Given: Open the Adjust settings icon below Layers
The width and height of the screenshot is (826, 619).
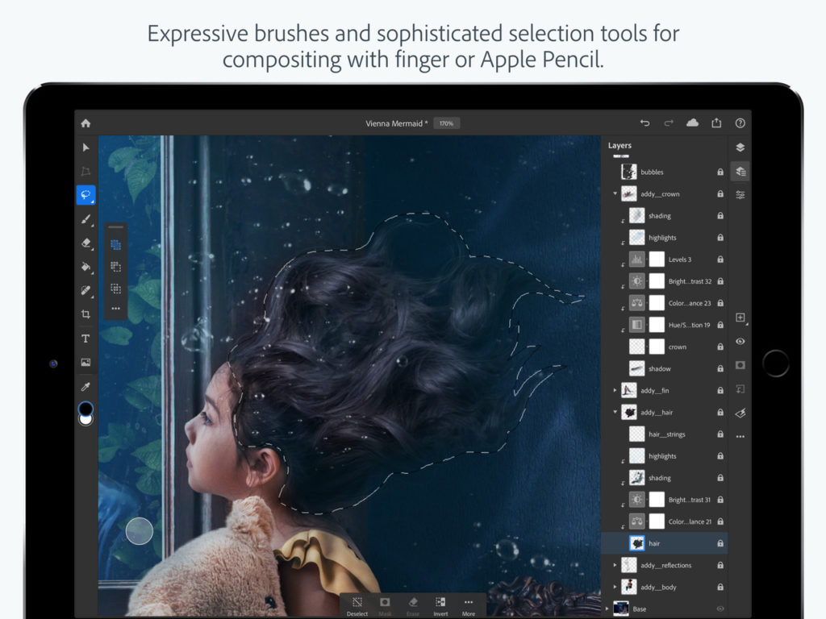Looking at the screenshot, I should 740,194.
